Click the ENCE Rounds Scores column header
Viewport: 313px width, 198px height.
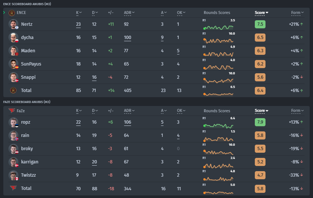(217, 13)
